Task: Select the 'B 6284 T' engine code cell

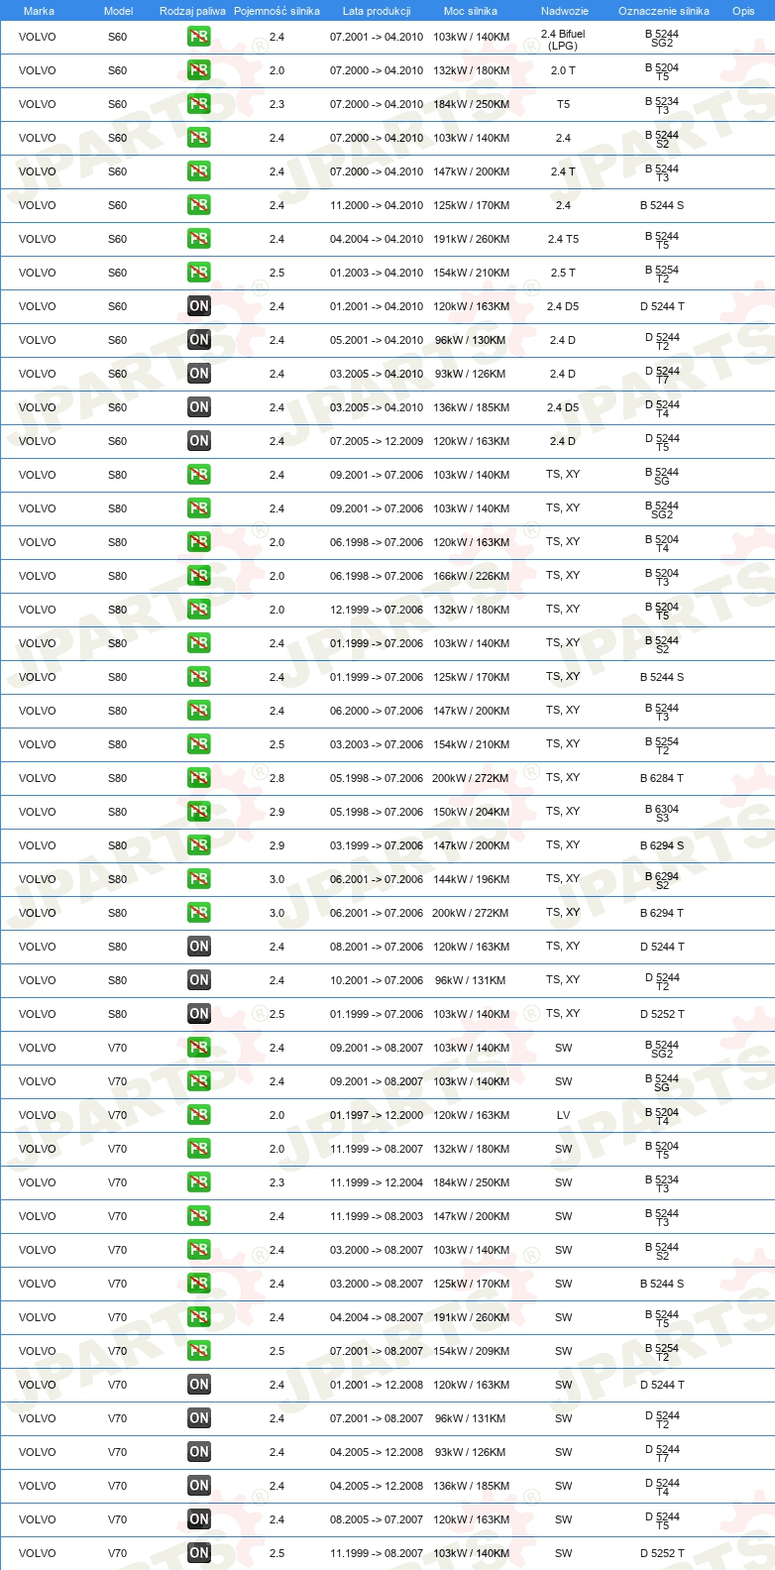Action: (x=662, y=778)
